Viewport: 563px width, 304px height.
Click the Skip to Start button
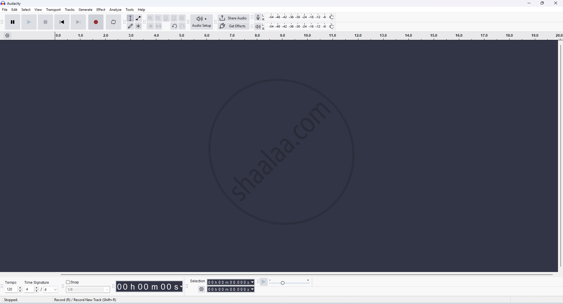pos(62,22)
